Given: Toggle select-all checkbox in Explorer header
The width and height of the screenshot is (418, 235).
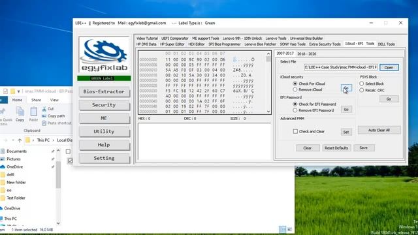Looking at the screenshot, I should [68, 151].
